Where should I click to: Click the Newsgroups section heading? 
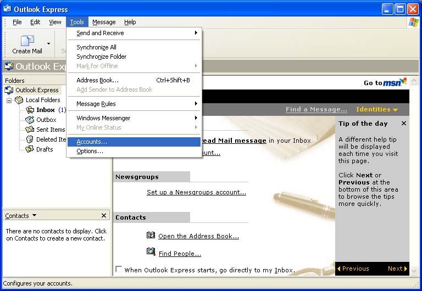pyautogui.click(x=137, y=177)
